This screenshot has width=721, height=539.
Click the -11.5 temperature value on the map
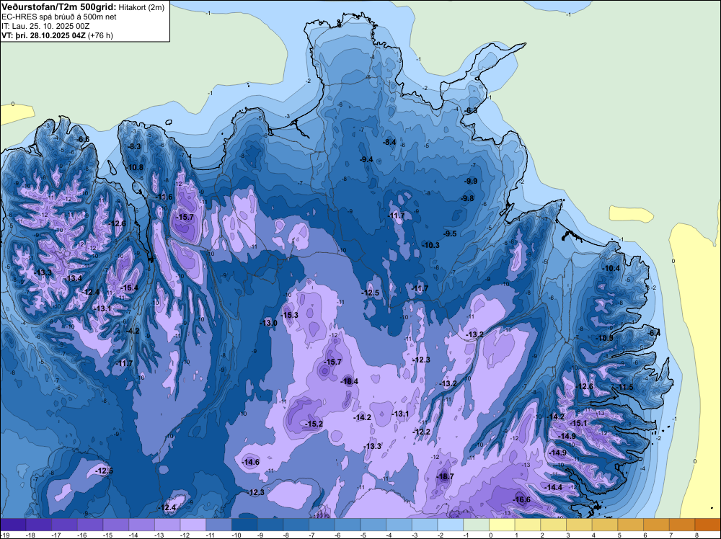coord(625,388)
